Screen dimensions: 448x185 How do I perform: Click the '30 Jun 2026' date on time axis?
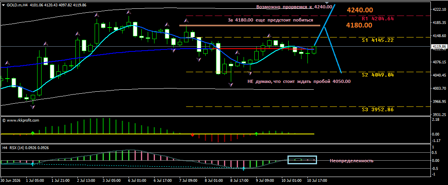(10, 181)
